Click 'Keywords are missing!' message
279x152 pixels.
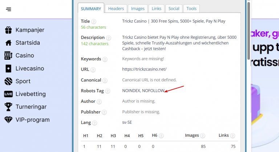click(x=143, y=59)
